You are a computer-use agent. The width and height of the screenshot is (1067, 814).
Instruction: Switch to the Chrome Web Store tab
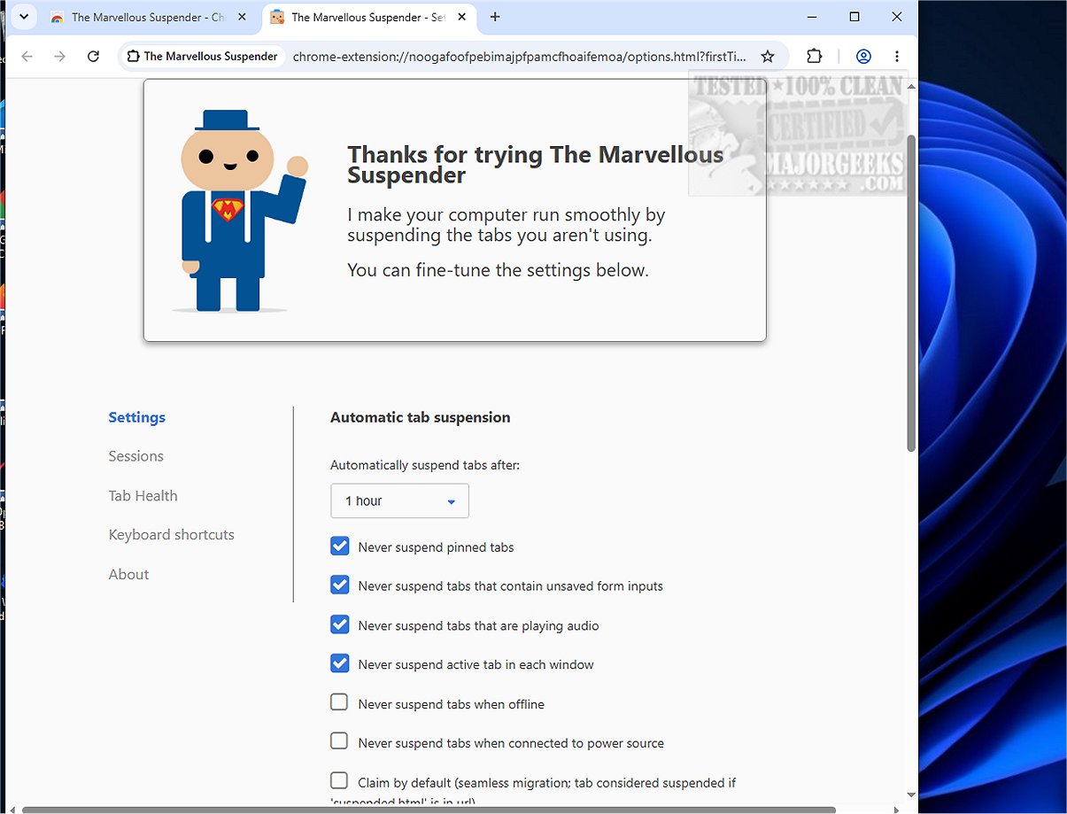148,17
